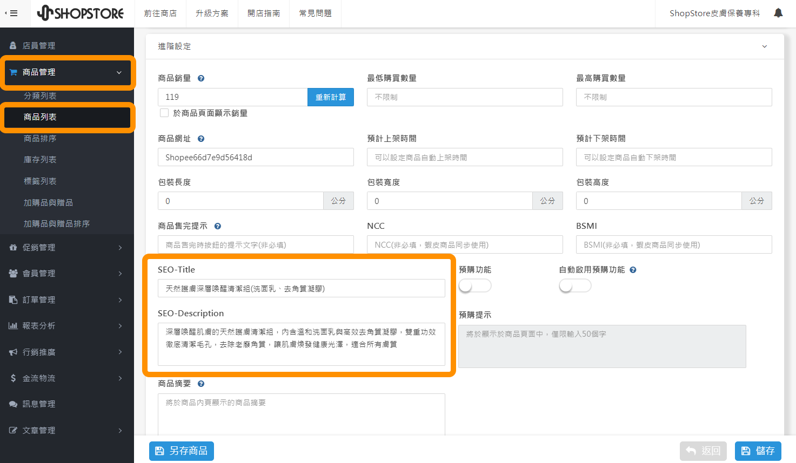The image size is (796, 463).
Task: Show help for 商品網址
Action: pyautogui.click(x=201, y=139)
